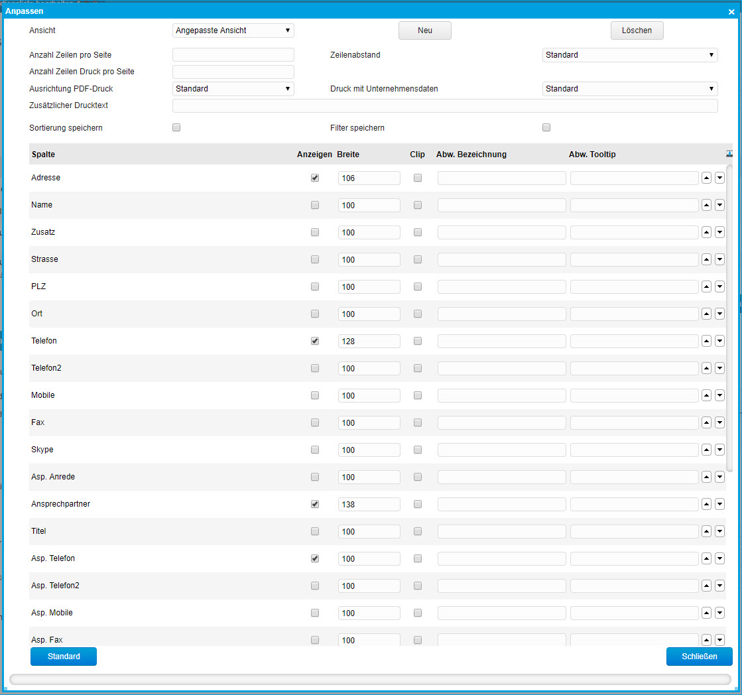
Task: Close the Anpassen dialog with X
Action: point(731,12)
